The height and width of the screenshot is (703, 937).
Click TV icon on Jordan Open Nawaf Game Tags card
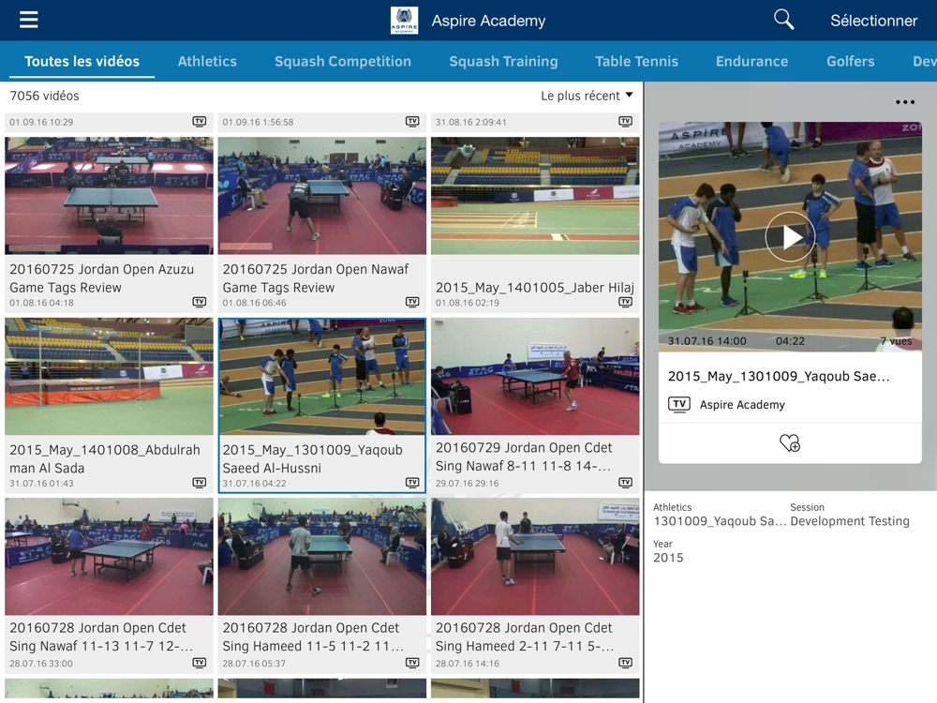(x=412, y=302)
